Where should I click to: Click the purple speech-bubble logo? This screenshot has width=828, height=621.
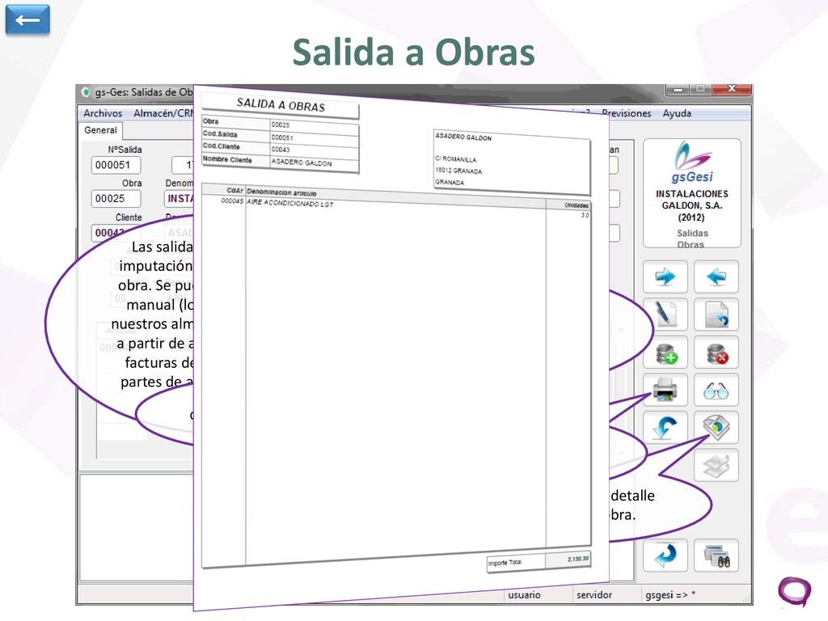tap(794, 590)
